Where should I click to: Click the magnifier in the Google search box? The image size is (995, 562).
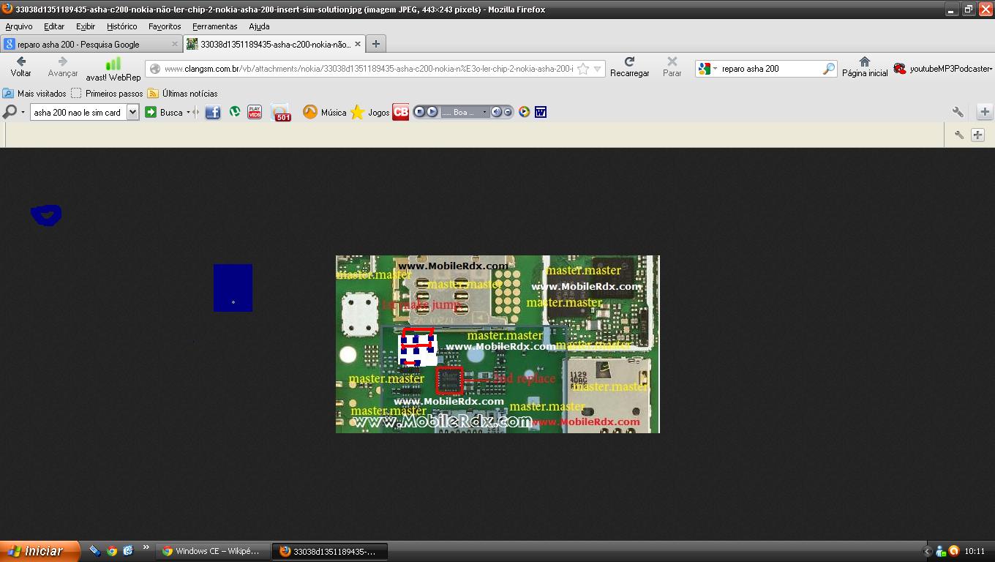click(828, 69)
